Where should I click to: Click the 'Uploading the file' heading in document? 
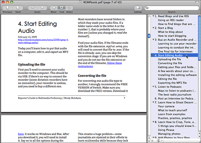pyautogui.click(x=32, y=65)
